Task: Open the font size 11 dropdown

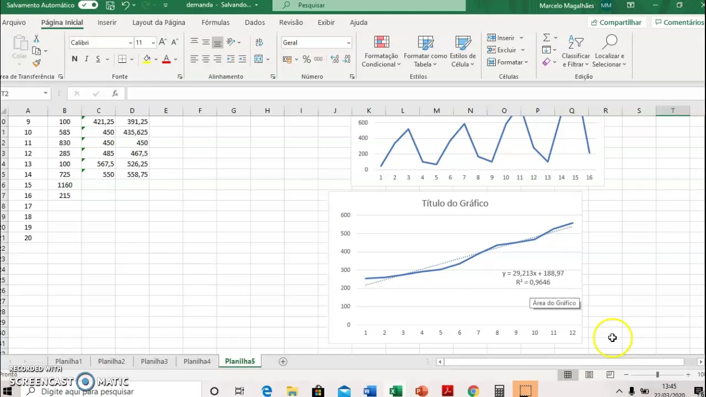Action: [153, 42]
